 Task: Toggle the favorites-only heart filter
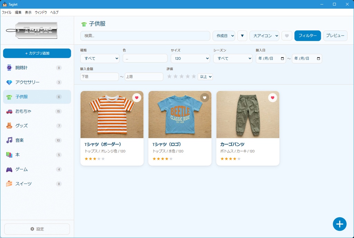tap(287, 36)
